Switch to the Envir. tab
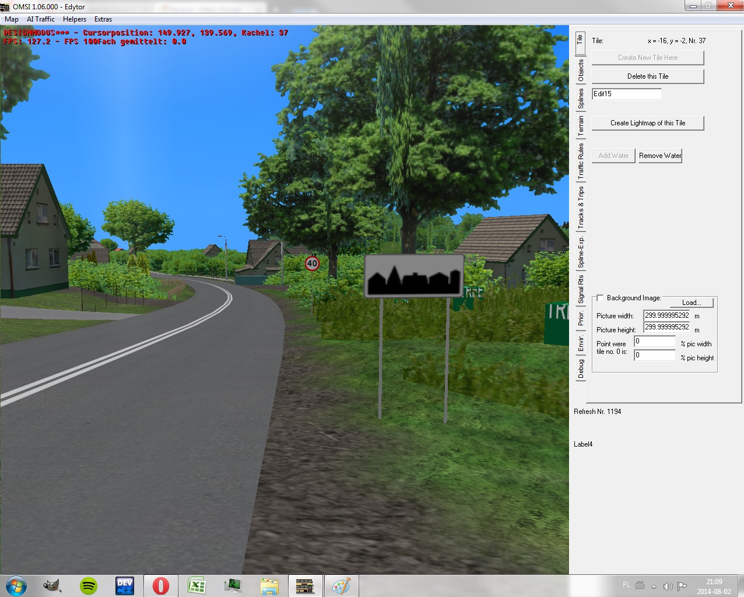This screenshot has height=597, width=744. point(581,343)
